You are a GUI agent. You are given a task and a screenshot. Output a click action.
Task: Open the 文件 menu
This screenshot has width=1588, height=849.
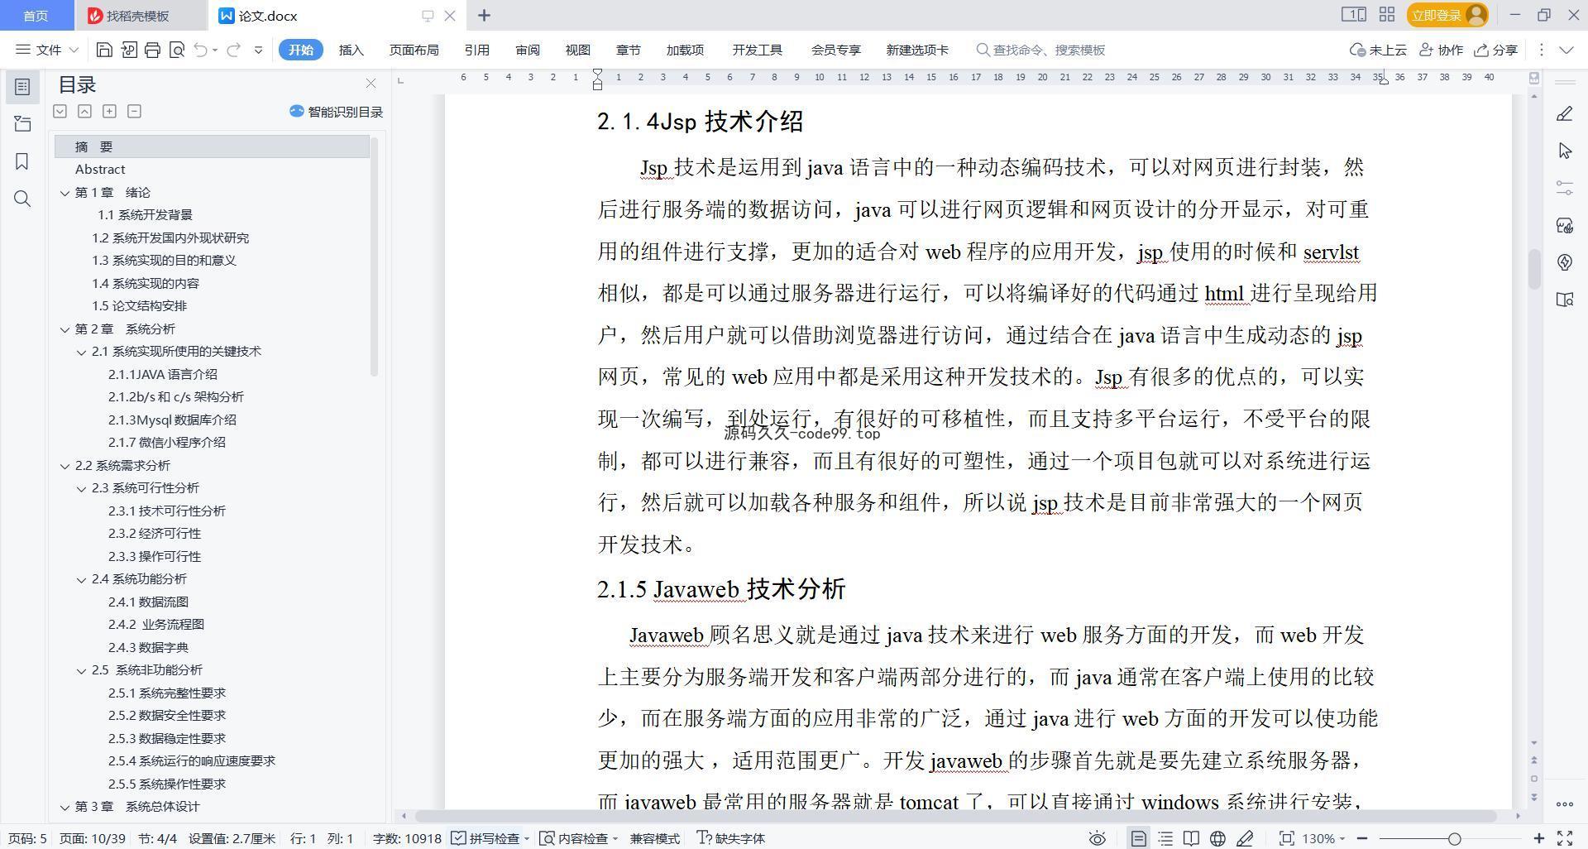tap(47, 50)
